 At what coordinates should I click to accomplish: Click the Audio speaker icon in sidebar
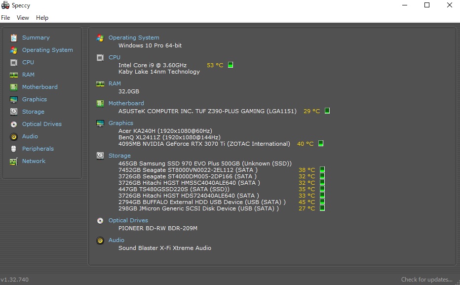pos(14,136)
